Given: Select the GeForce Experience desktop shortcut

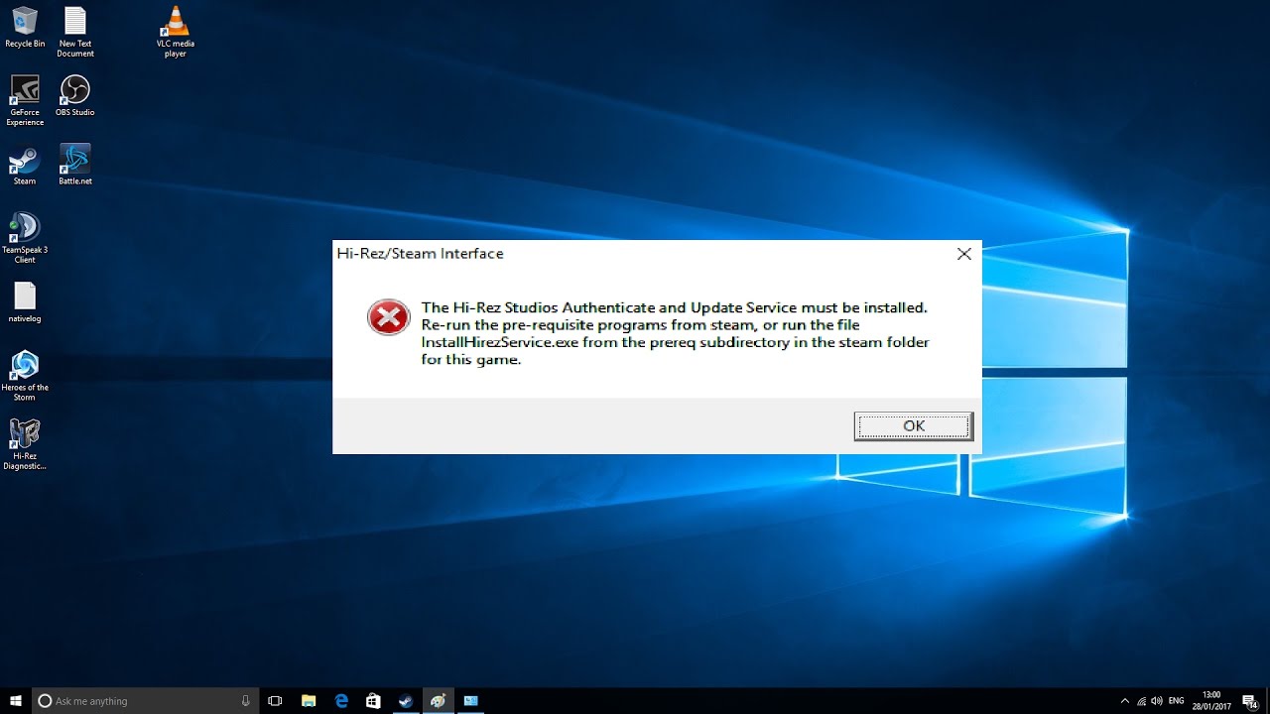Looking at the screenshot, I should click(x=25, y=100).
